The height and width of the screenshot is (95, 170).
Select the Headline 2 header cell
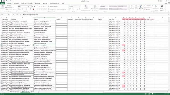click(61, 19)
